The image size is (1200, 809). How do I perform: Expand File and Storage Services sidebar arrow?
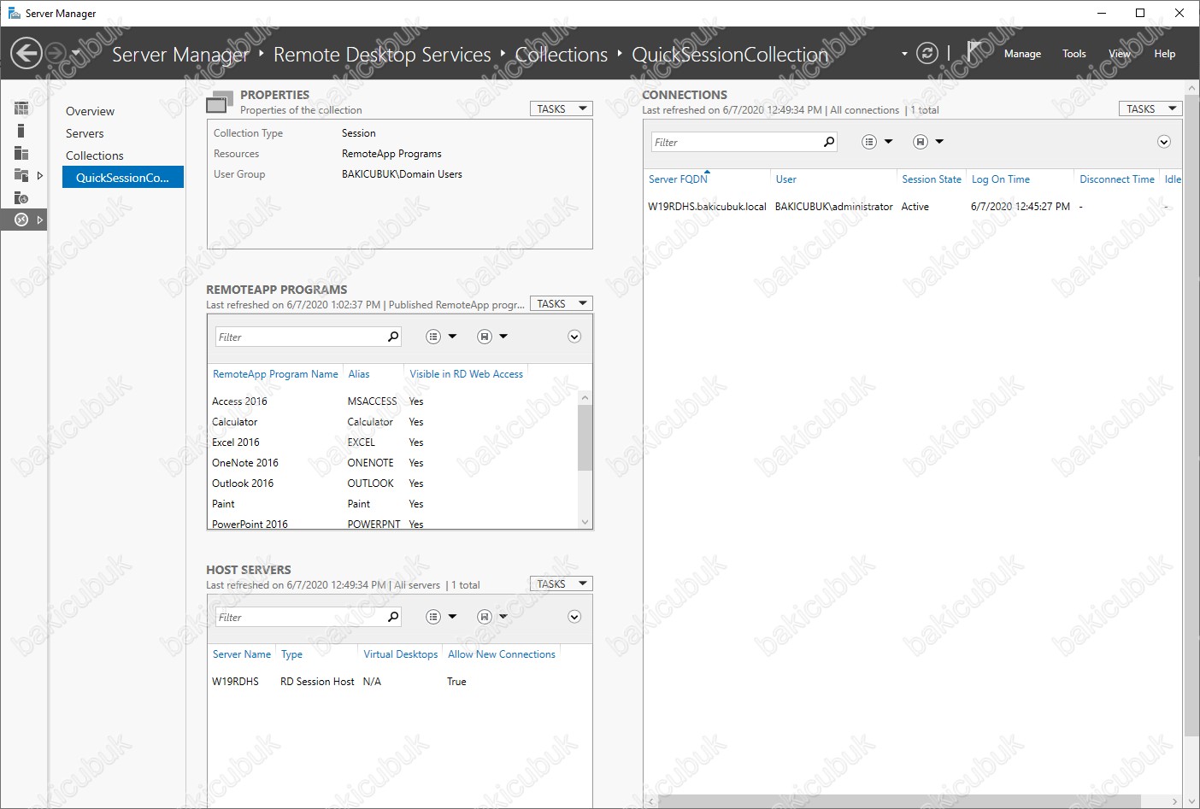click(x=39, y=175)
